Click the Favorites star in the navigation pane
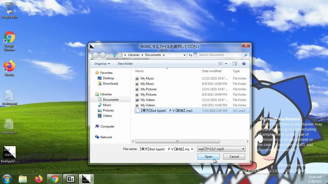328x184 pixels. [97, 73]
